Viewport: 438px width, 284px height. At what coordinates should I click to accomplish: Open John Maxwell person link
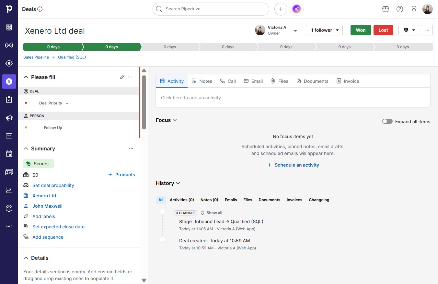click(x=47, y=206)
